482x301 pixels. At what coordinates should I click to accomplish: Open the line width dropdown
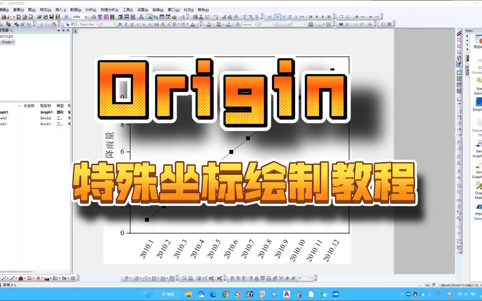(x=273, y=24)
